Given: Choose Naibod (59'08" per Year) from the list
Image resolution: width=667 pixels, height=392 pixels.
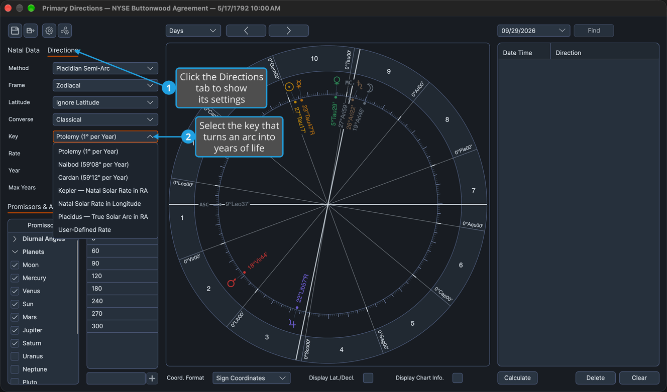Looking at the screenshot, I should 105,165.
